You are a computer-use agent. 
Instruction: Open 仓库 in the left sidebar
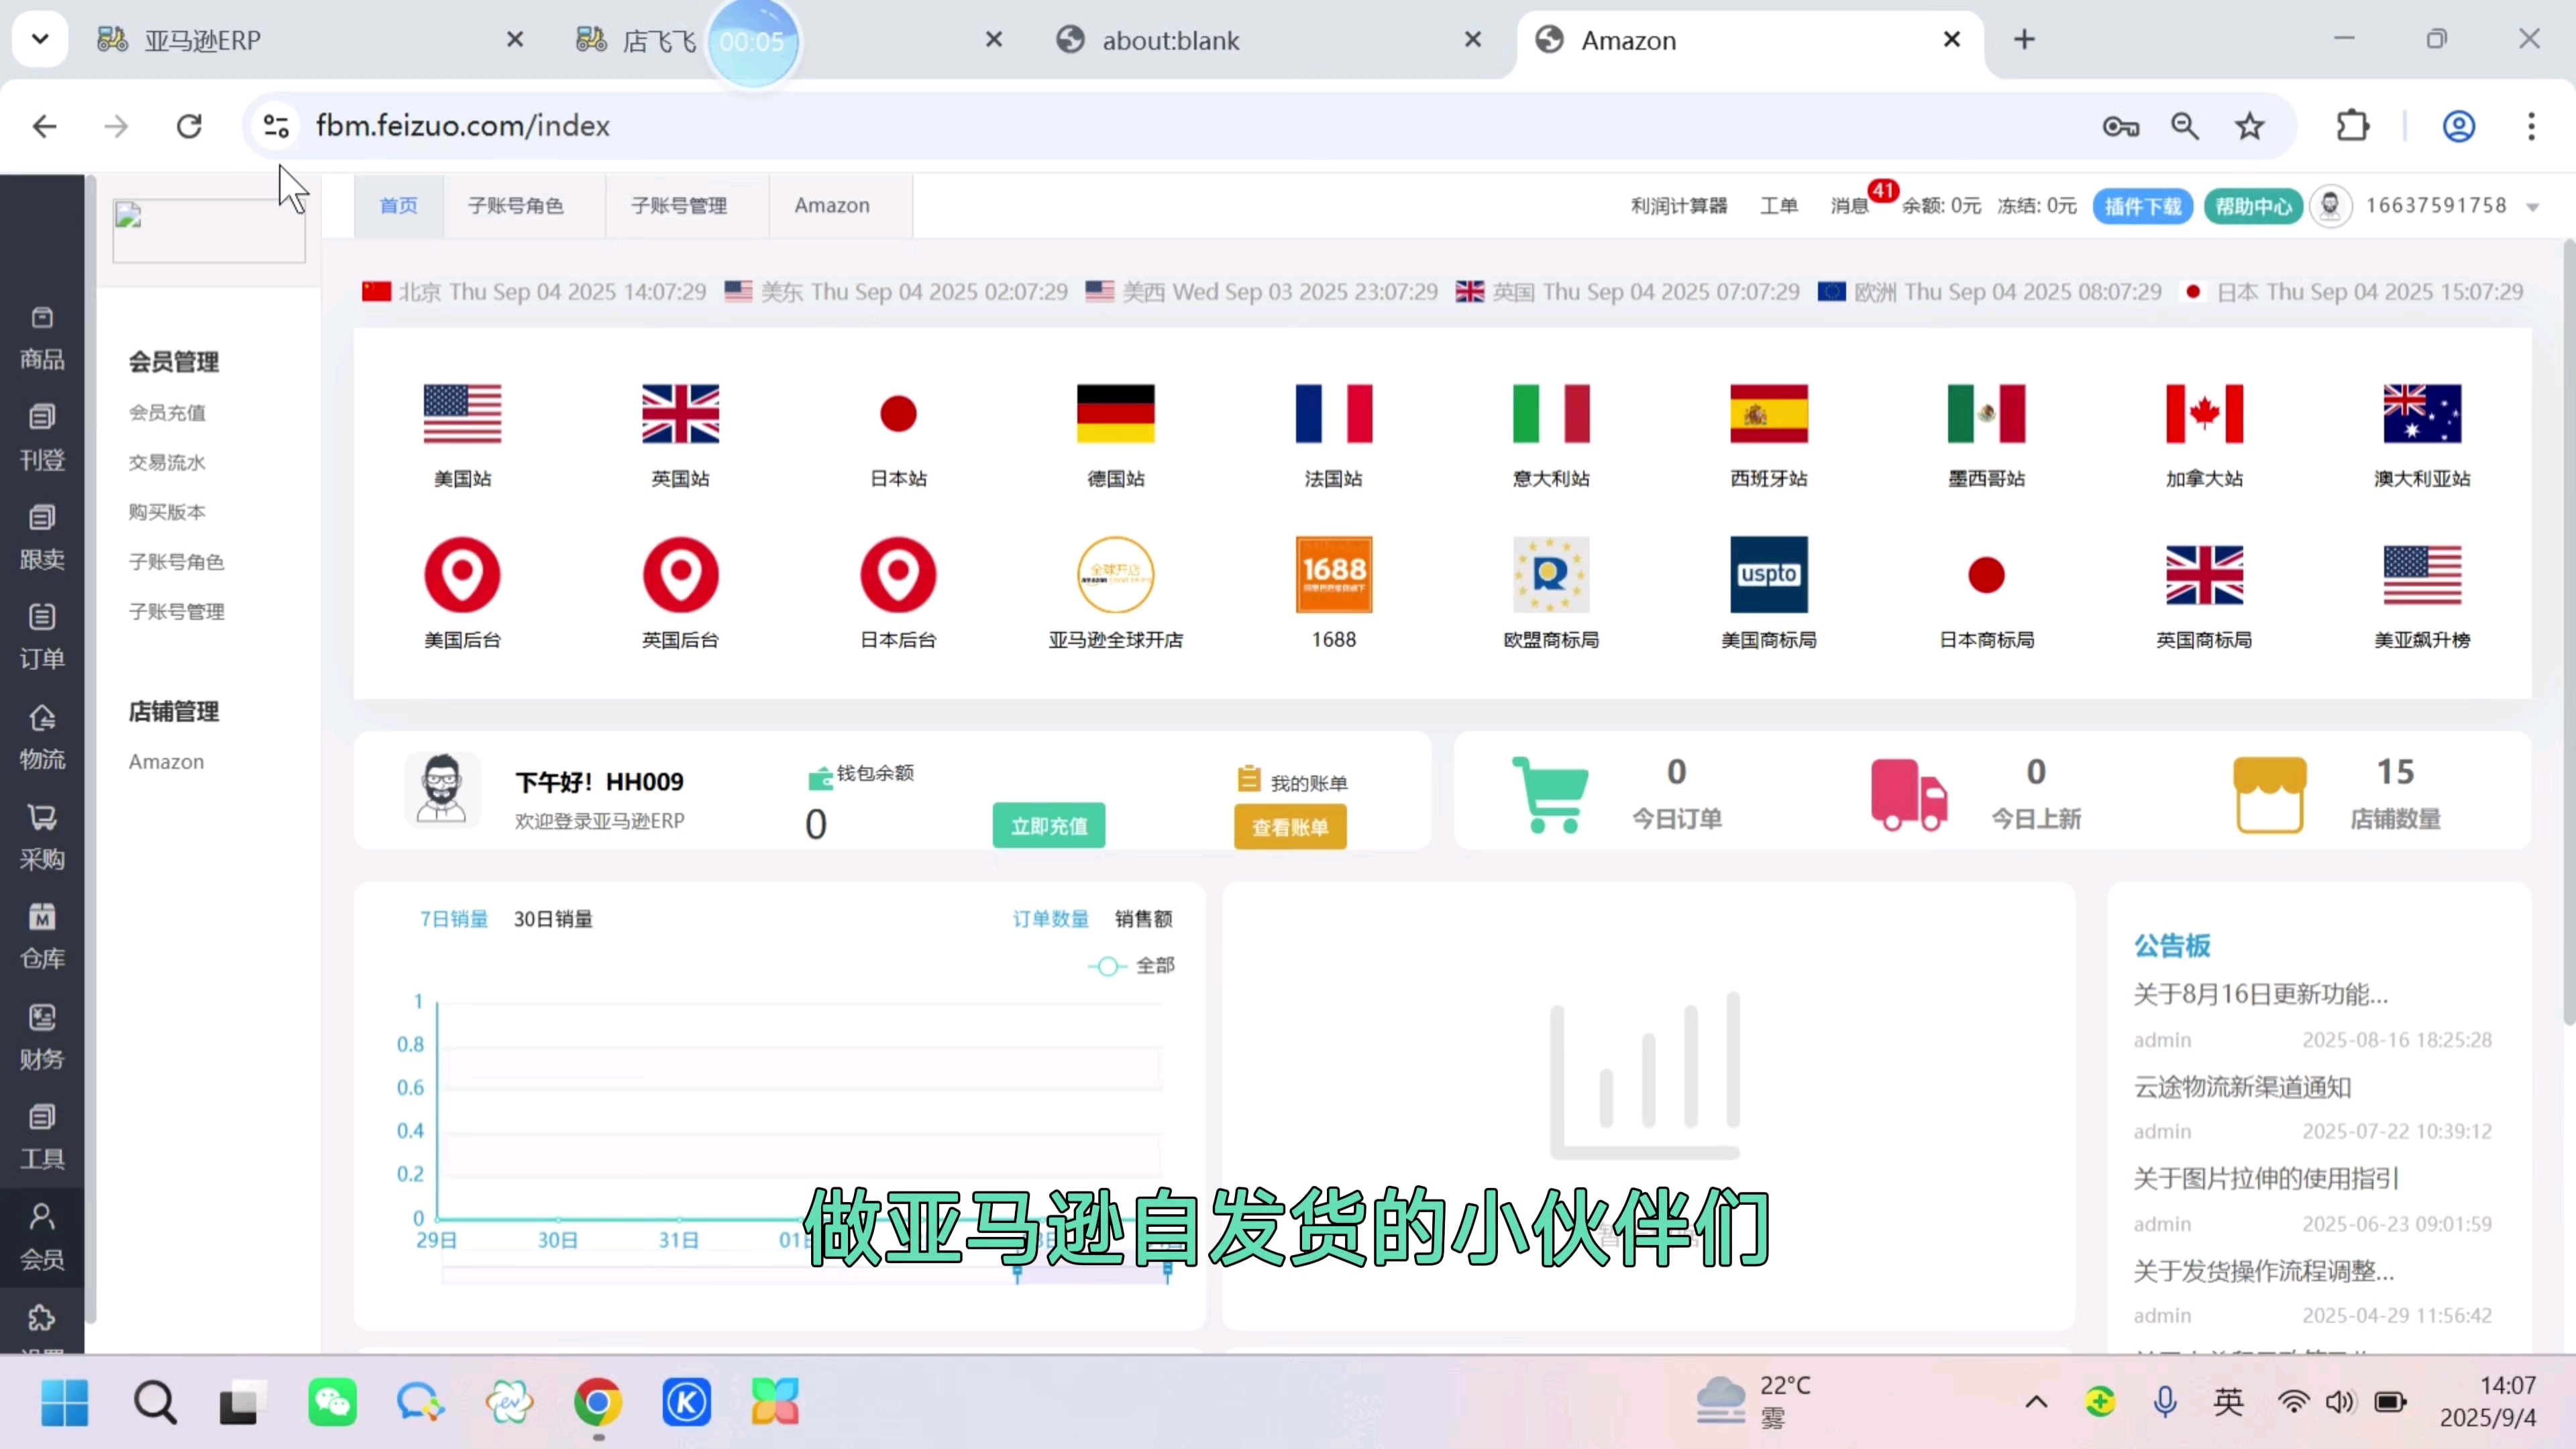point(42,938)
